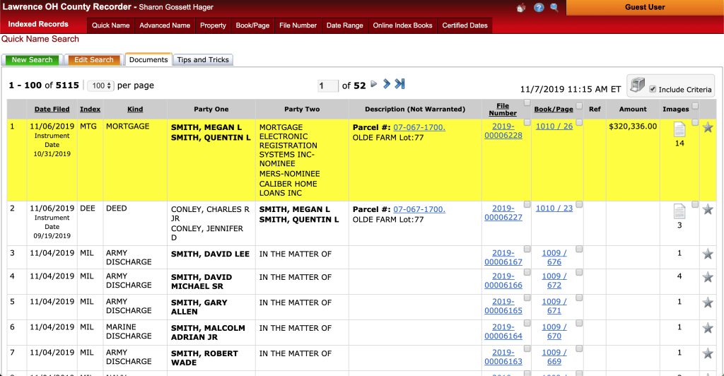Select the Indexed Records section
Image resolution: width=724 pixels, height=376 pixels.
point(38,24)
